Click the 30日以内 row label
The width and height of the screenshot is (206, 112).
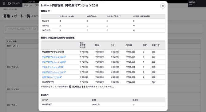coord(46,30)
